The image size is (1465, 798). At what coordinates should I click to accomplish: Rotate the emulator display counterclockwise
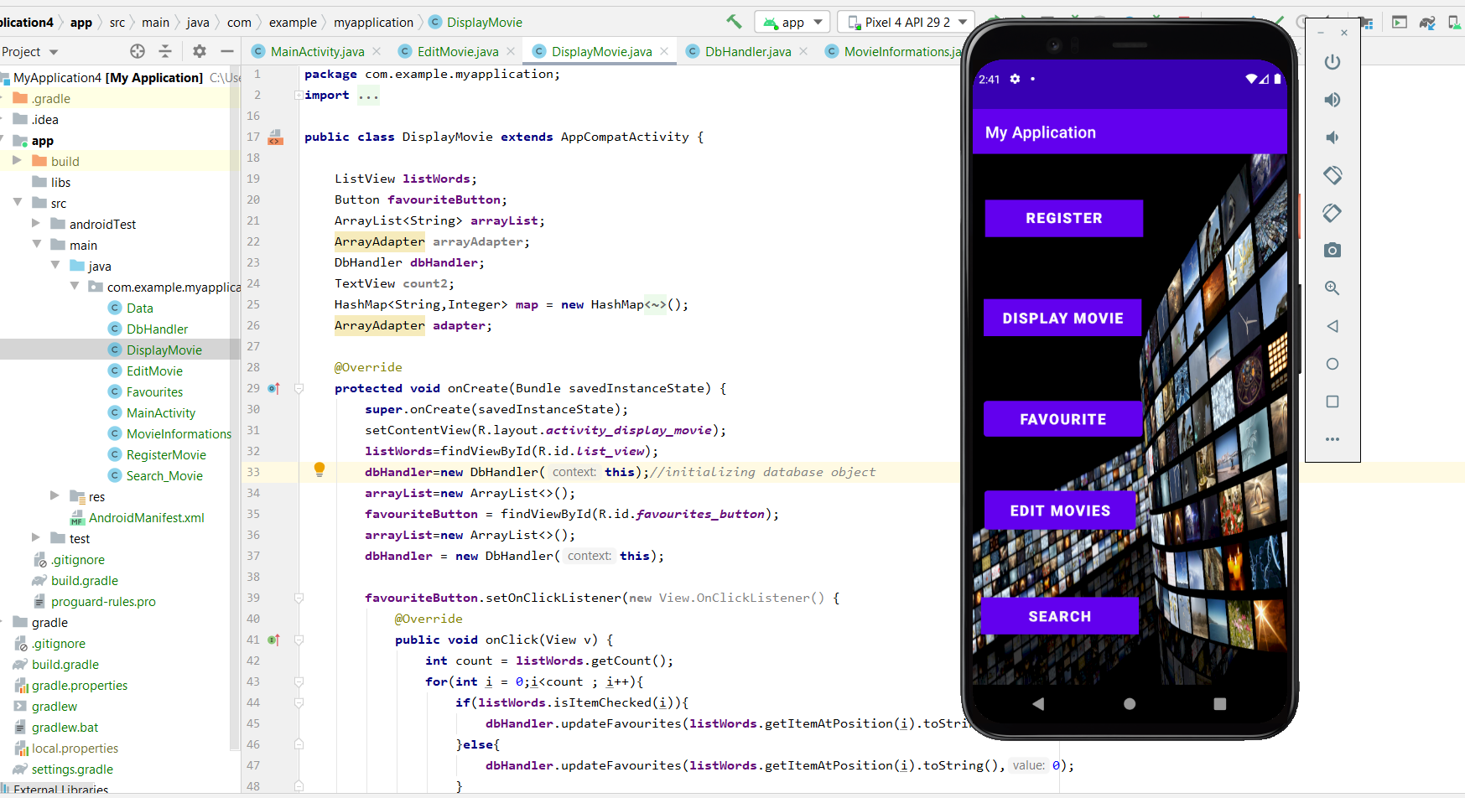tap(1333, 175)
